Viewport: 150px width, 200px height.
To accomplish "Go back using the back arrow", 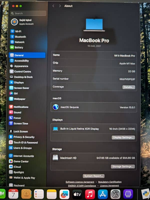I will [x=53, y=6].
